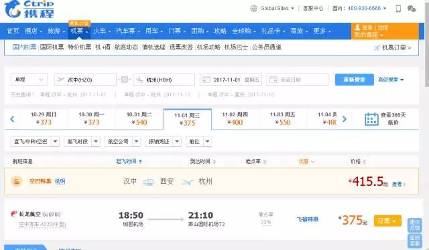
Task: Click the airplane icon beside 机票订单
Action: (x=377, y=47)
